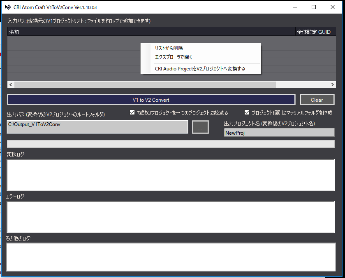The image size is (345, 278).
Task: Select CRI Audio ProjectをV2プロジェクトへ変換する menu entry
Action: (200, 69)
